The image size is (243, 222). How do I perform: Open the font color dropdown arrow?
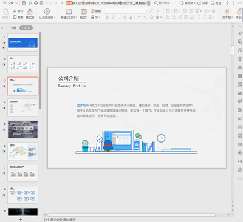134,18
